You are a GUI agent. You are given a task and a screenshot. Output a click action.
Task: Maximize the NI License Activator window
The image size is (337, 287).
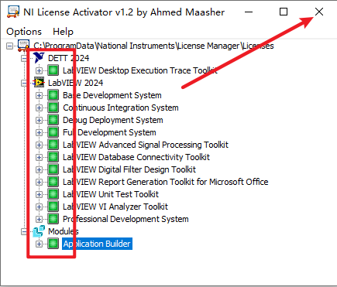(x=284, y=12)
